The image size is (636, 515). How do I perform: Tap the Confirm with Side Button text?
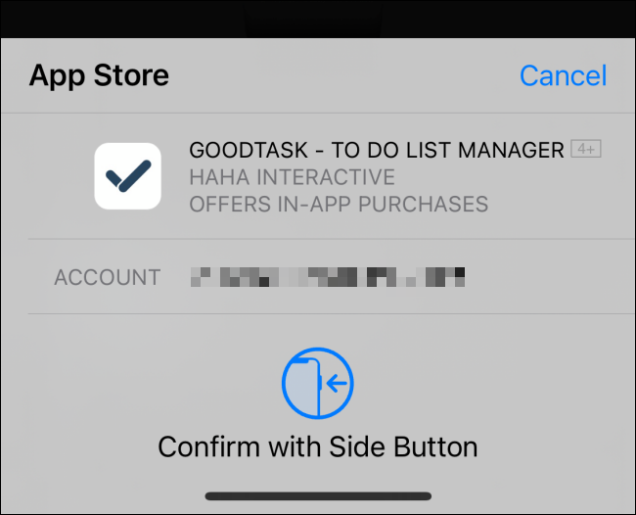click(317, 447)
